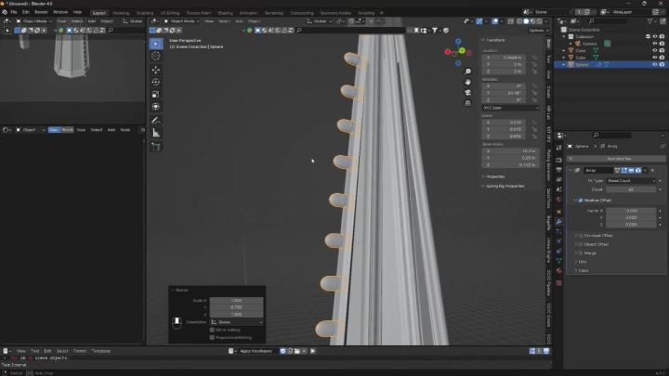Viewport: 669px width, 376px height.
Task: Click the Array modifier Count field
Action: (x=631, y=189)
